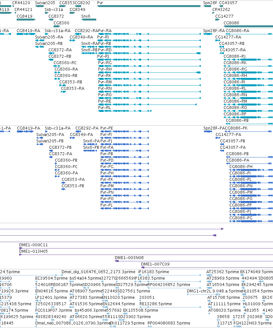The width and height of the screenshot is (273, 328).
Task: Open the CG8349-RA transcript label
Action: (x=81, y=37)
